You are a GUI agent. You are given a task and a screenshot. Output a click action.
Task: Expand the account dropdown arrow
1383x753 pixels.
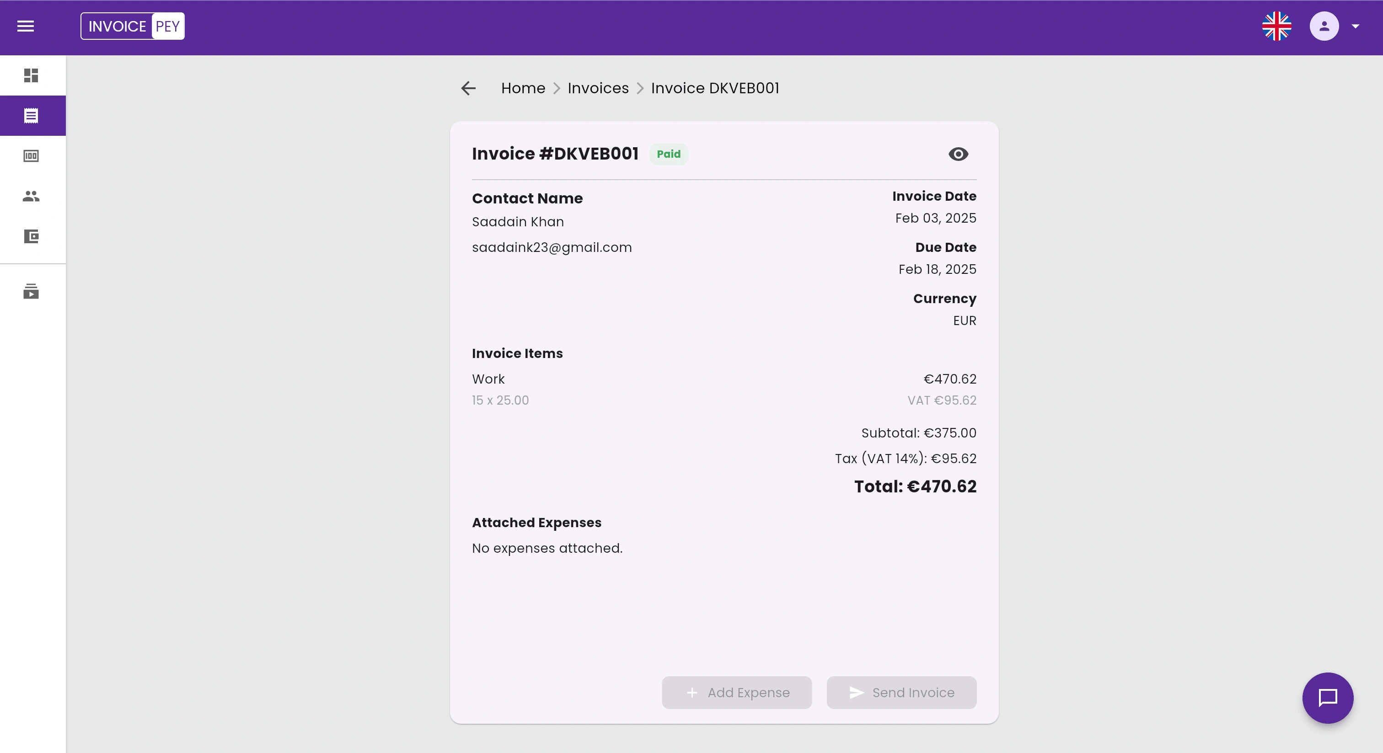[x=1355, y=26]
